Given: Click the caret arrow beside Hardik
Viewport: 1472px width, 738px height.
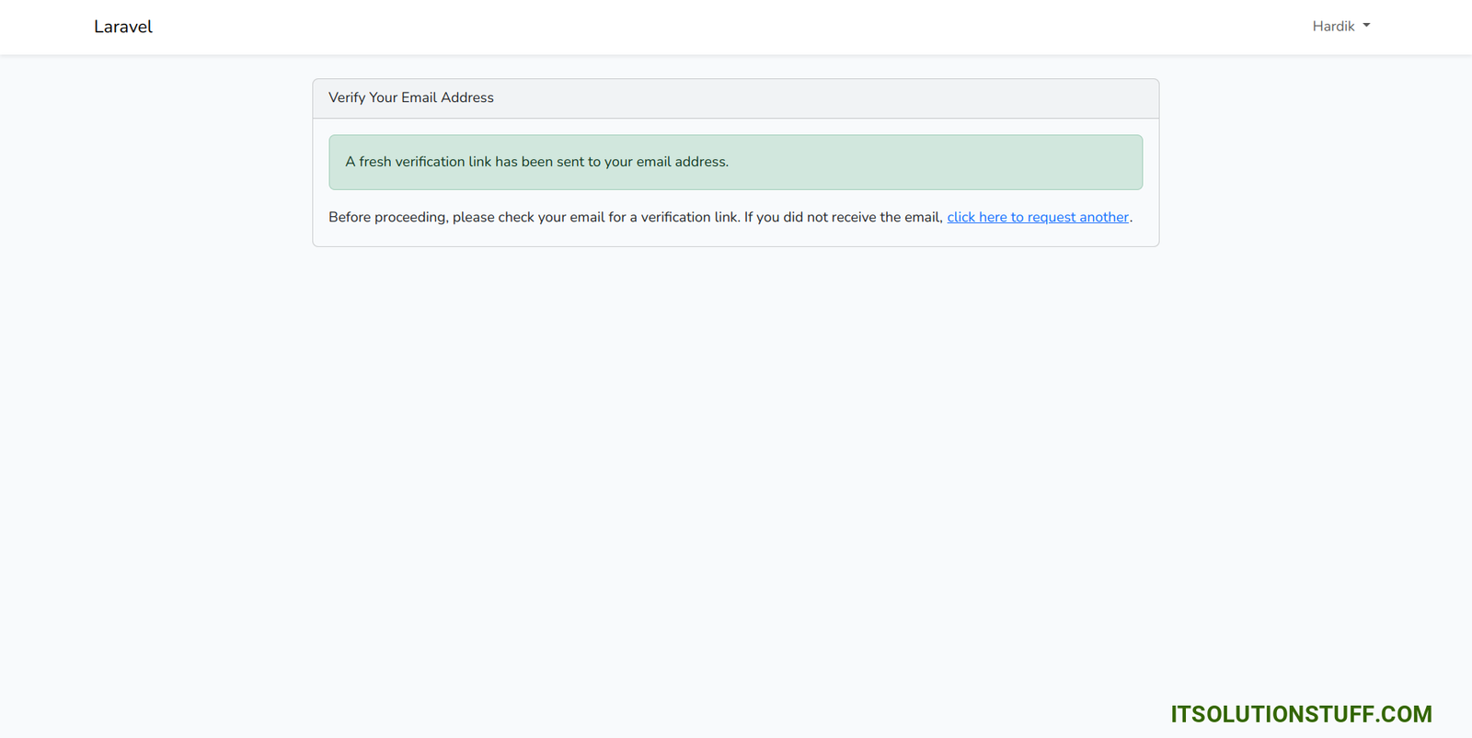Looking at the screenshot, I should click(1366, 26).
